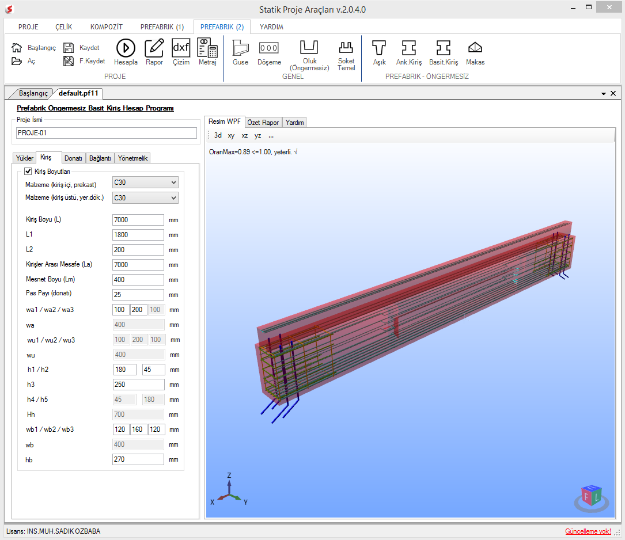This screenshot has width=625, height=540.
Task: Click the XYZ axis indicator
Action: [229, 490]
